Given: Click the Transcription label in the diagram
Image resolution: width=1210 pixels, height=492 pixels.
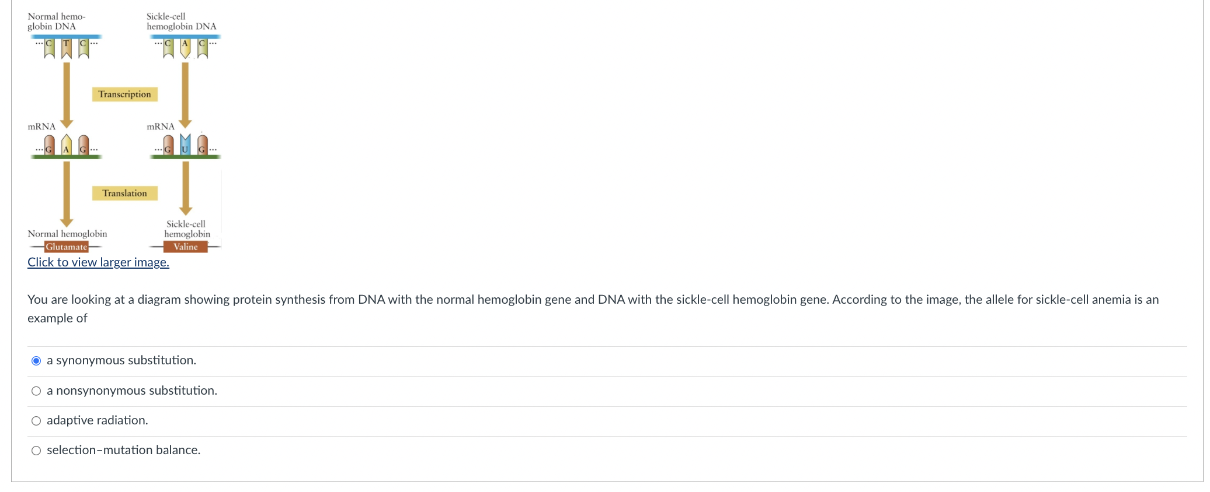Looking at the screenshot, I should (x=124, y=94).
